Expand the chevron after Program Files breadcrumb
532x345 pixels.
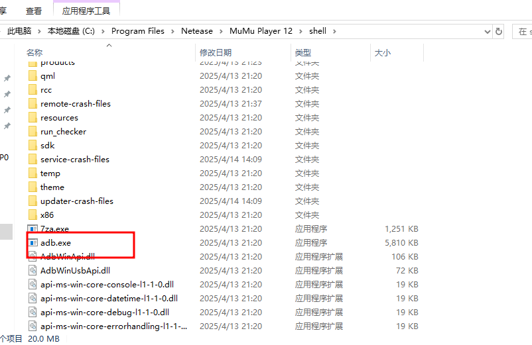(172, 31)
